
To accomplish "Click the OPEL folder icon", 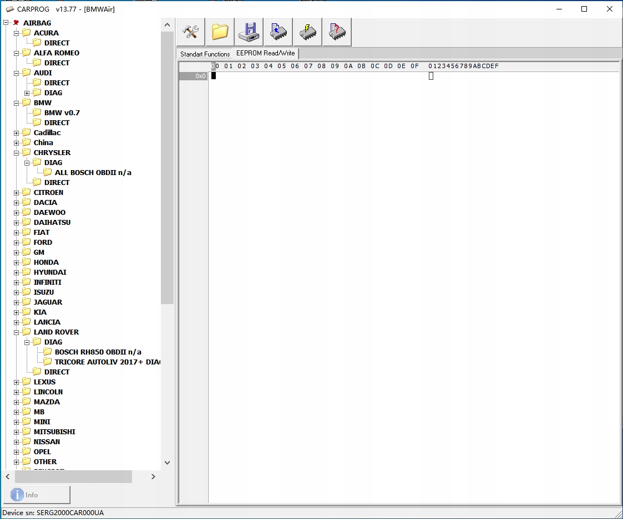I will coord(27,451).
